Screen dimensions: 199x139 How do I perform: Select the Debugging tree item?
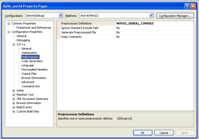[23, 40]
